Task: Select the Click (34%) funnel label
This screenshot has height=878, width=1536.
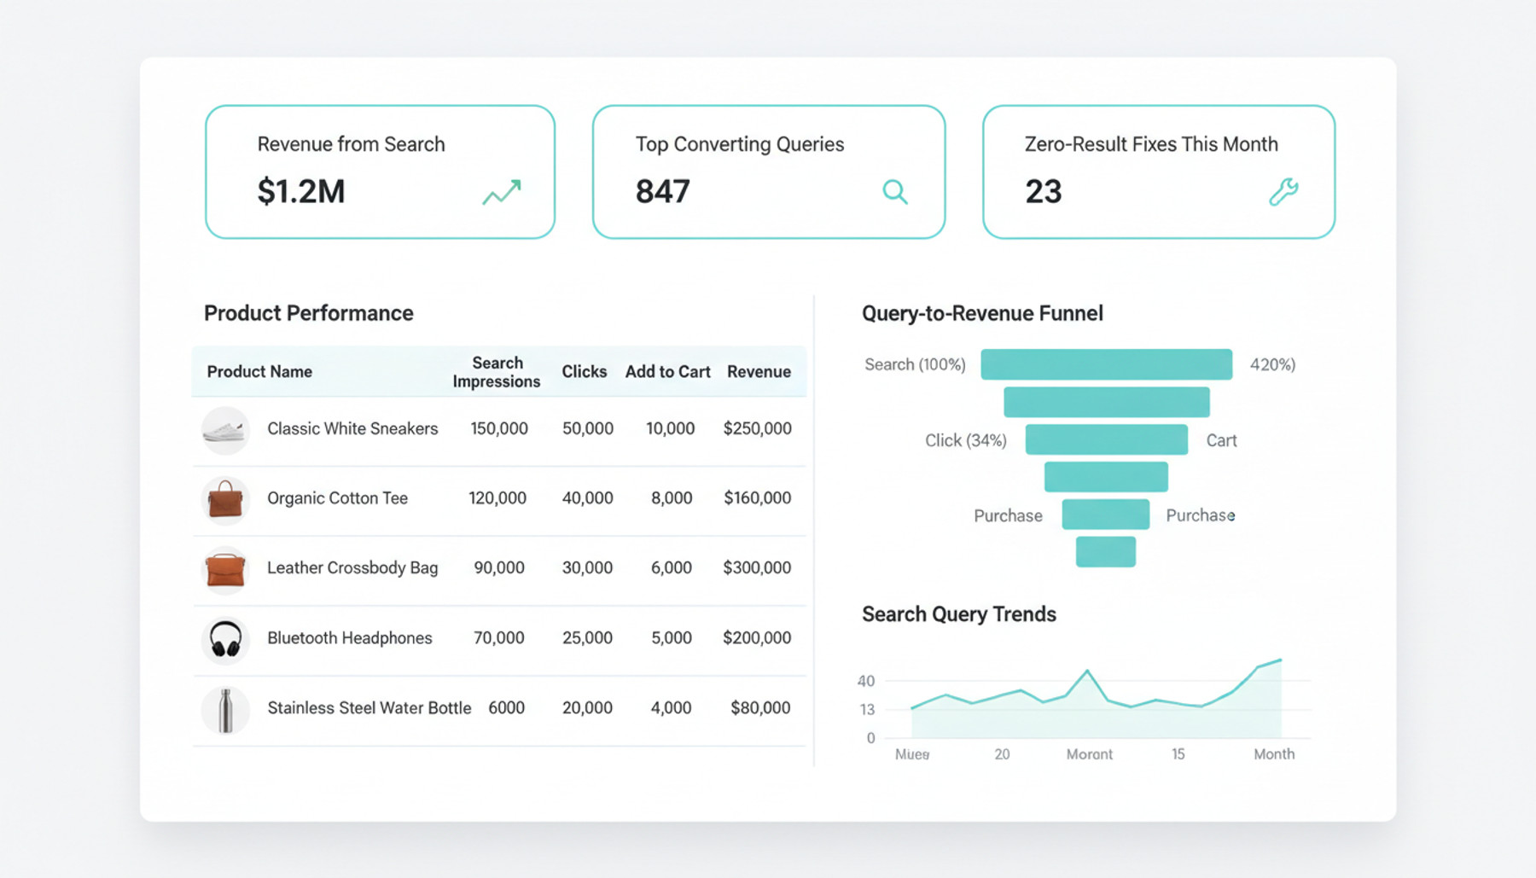Action: tap(966, 440)
